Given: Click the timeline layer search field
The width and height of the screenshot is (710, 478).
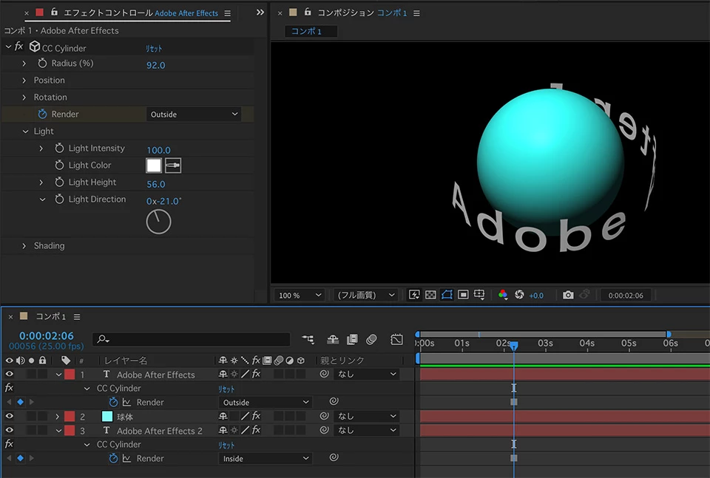Looking at the screenshot, I should point(192,339).
